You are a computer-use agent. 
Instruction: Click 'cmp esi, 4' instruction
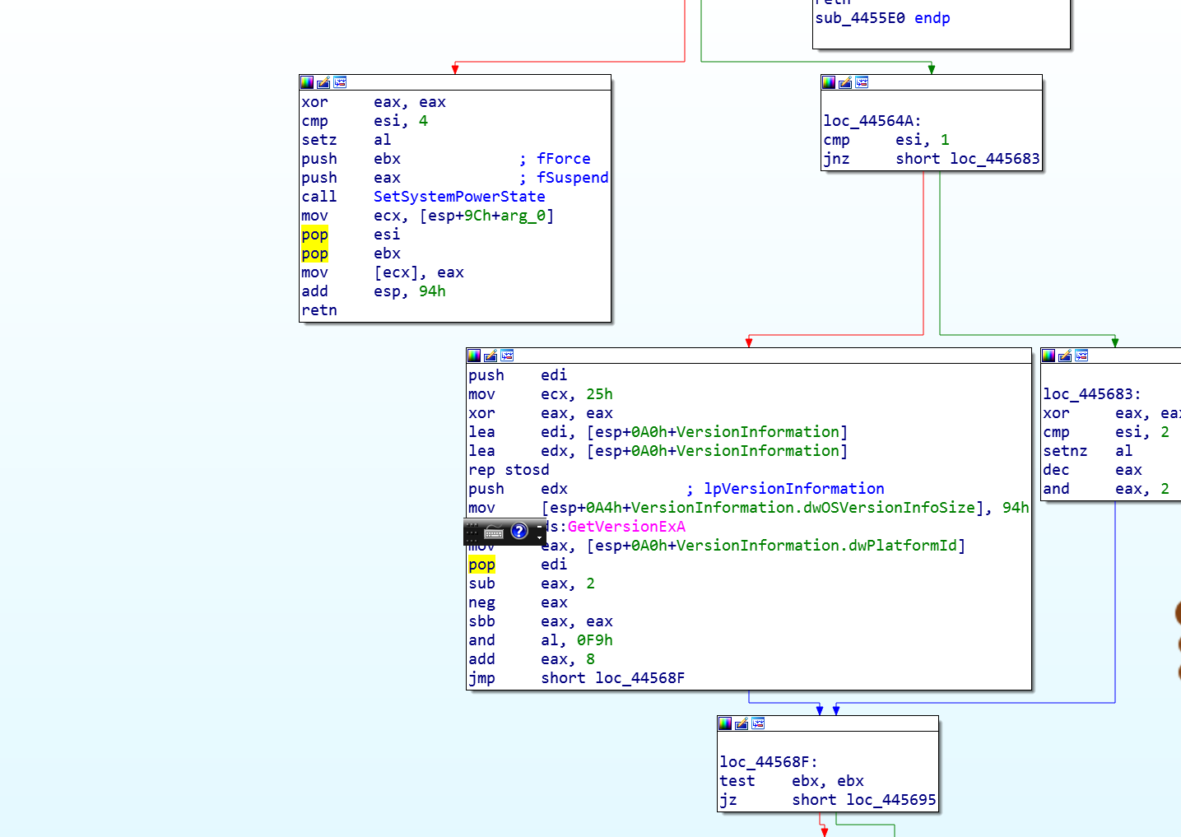[x=365, y=121]
